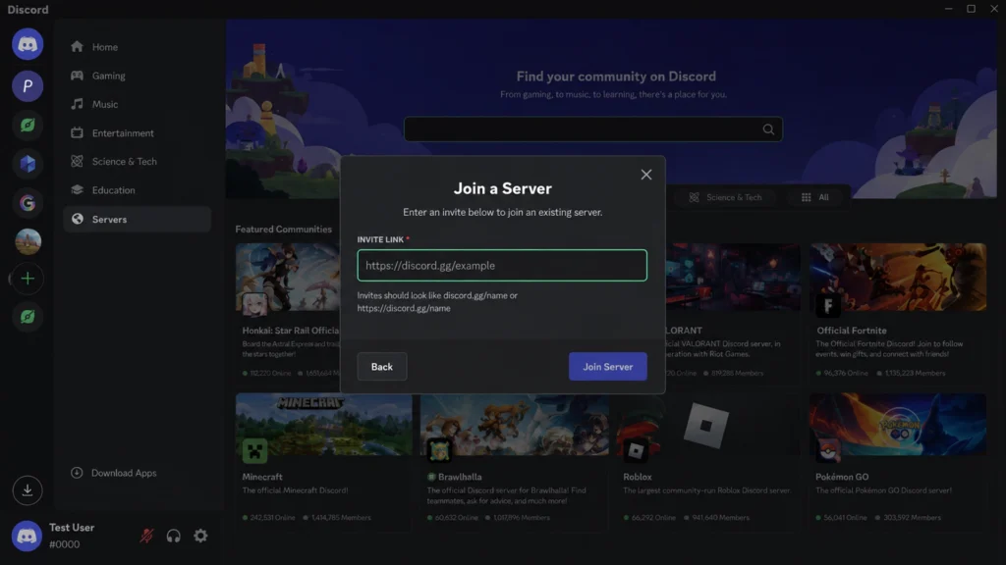Switch to the All filter tab

(x=814, y=197)
